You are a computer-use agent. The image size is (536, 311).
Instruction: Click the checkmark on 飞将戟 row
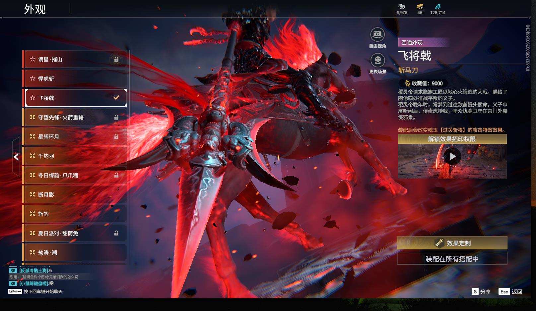click(x=116, y=98)
